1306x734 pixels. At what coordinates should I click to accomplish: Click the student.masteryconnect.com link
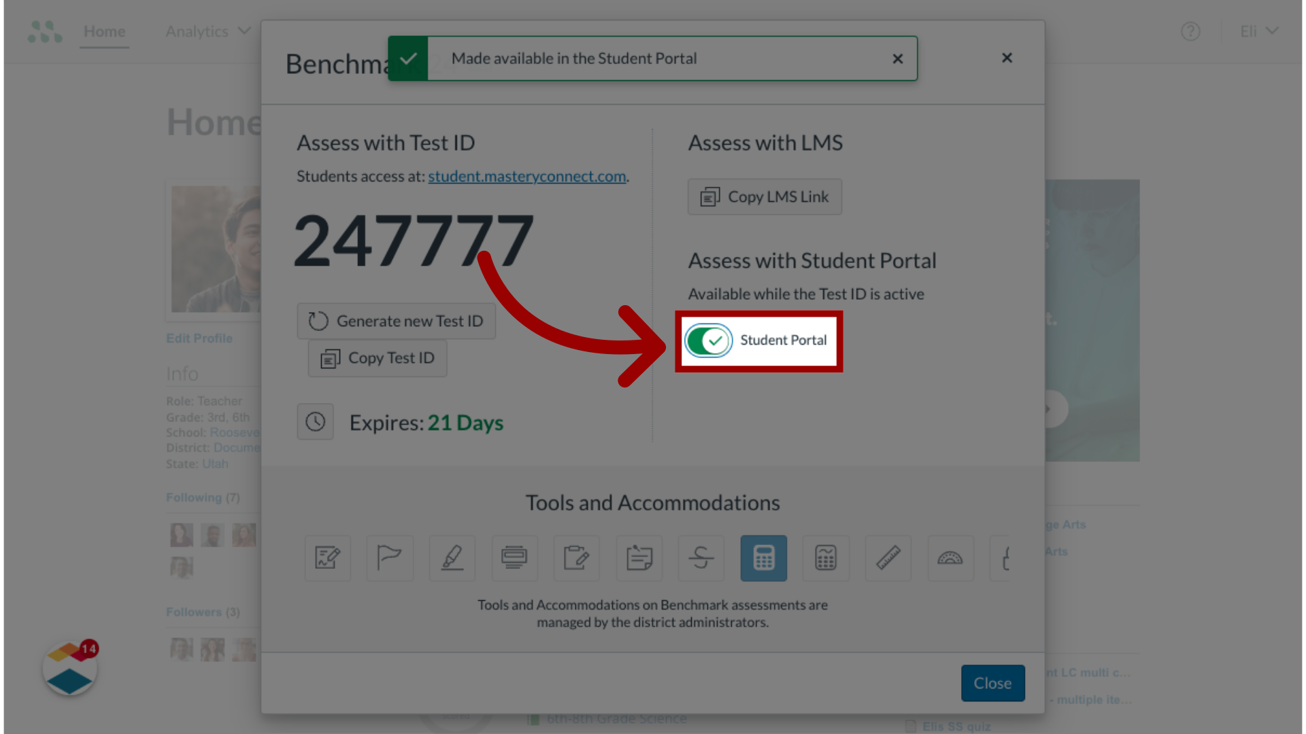526,175
